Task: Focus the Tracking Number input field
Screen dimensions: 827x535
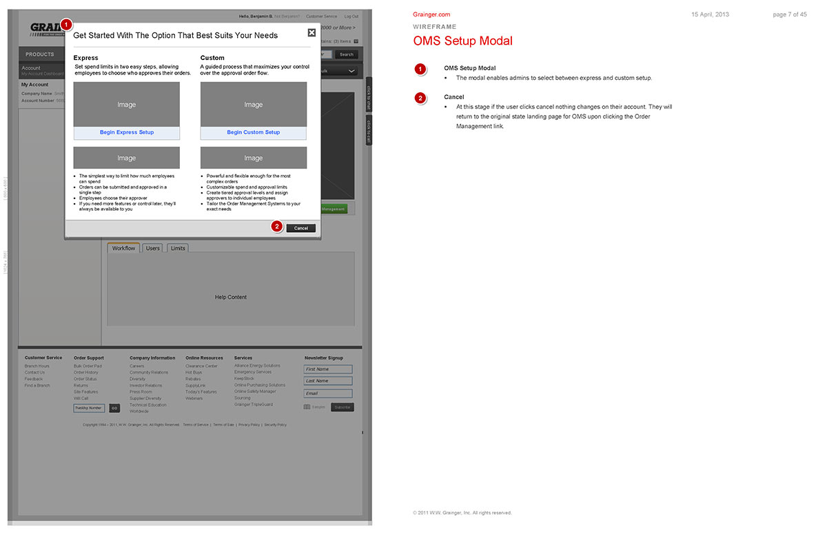Action: 89,408
